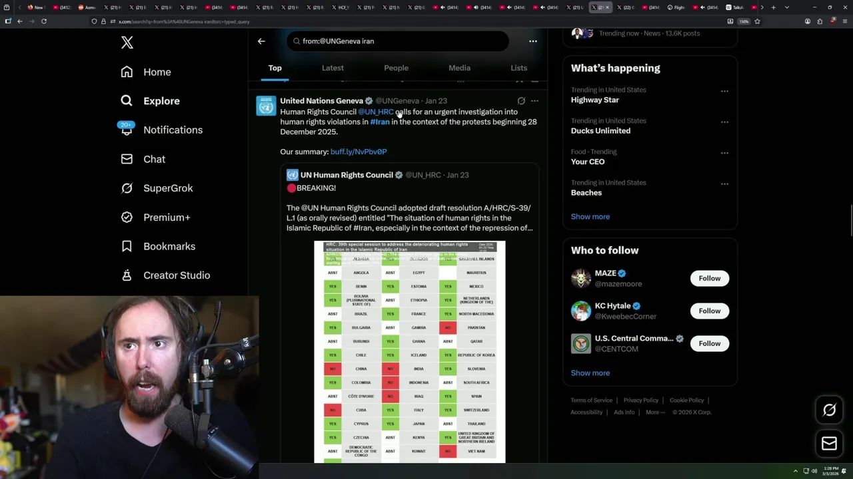Image resolution: width=853 pixels, height=479 pixels.
Task: Click the UN Human Rights Council quoted name
Action: (x=347, y=175)
